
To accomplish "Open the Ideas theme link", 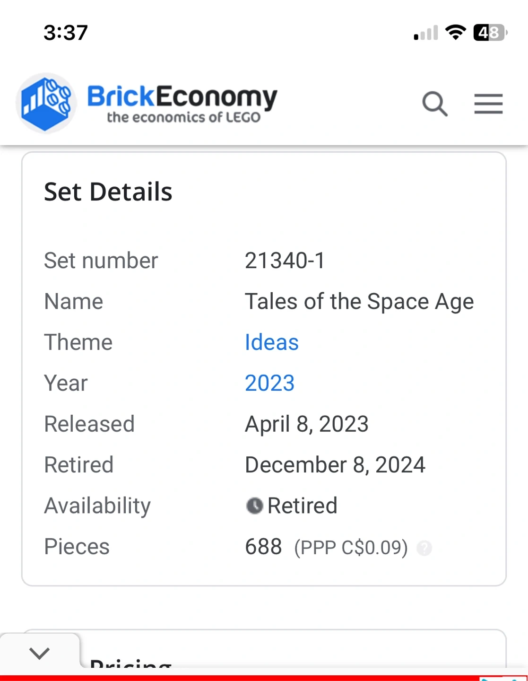I will pos(271,342).
